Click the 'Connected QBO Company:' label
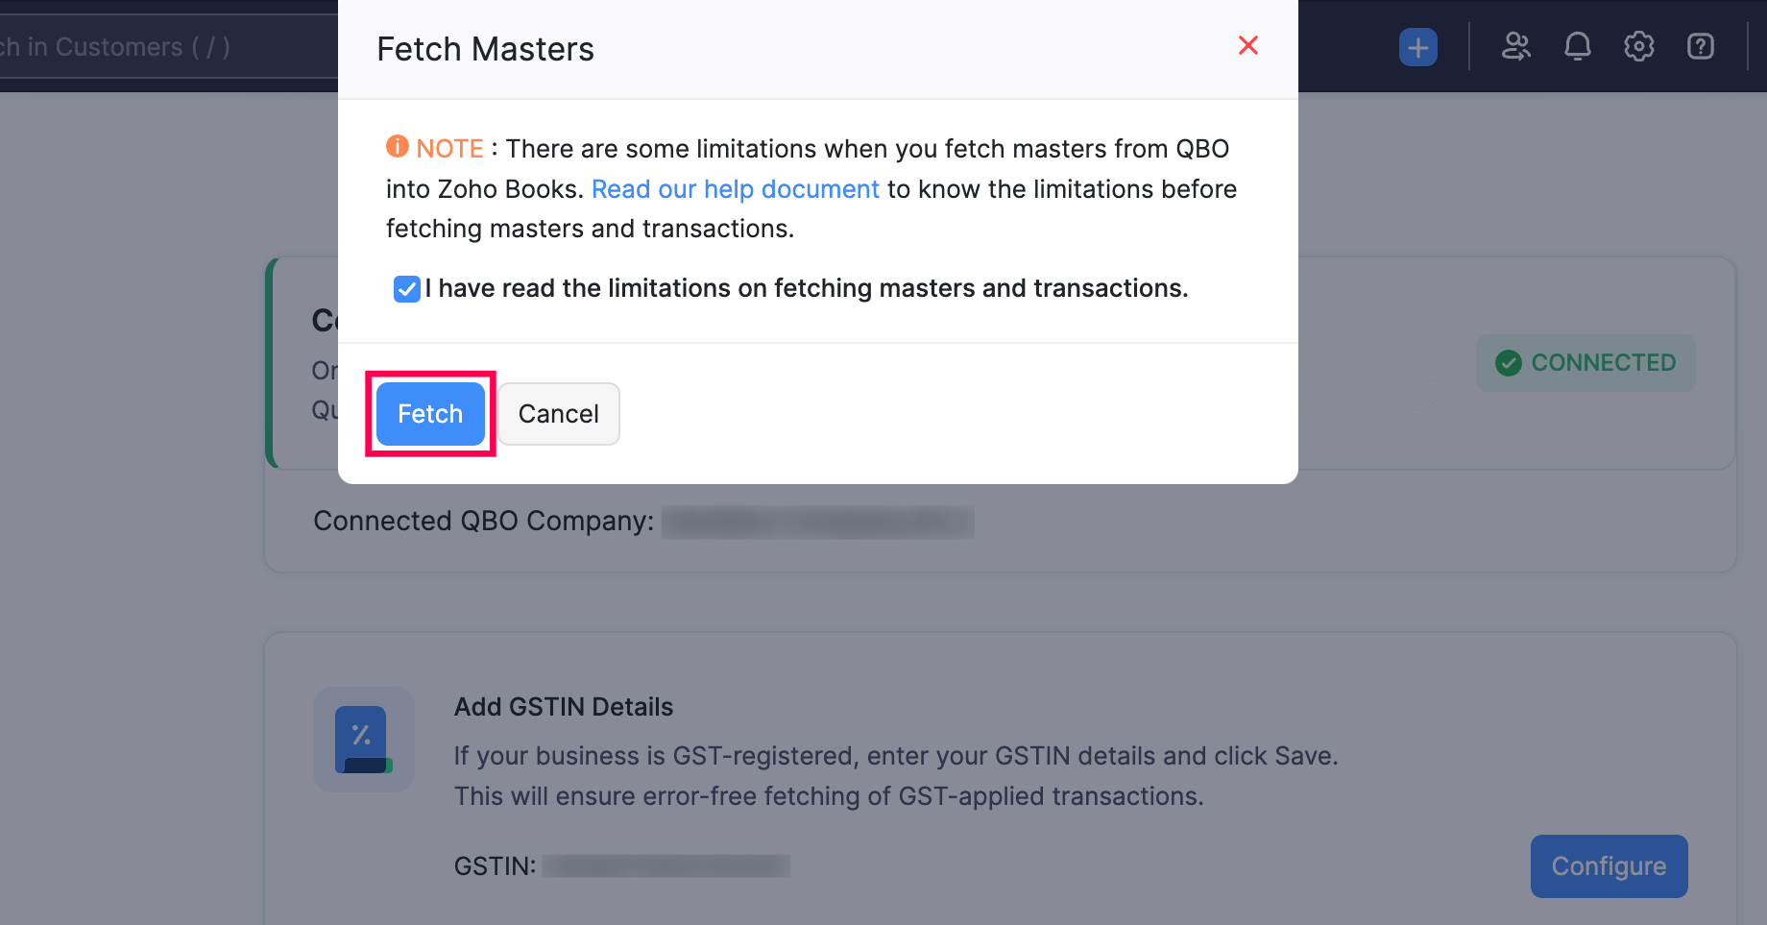The width and height of the screenshot is (1767, 925). [x=483, y=521]
